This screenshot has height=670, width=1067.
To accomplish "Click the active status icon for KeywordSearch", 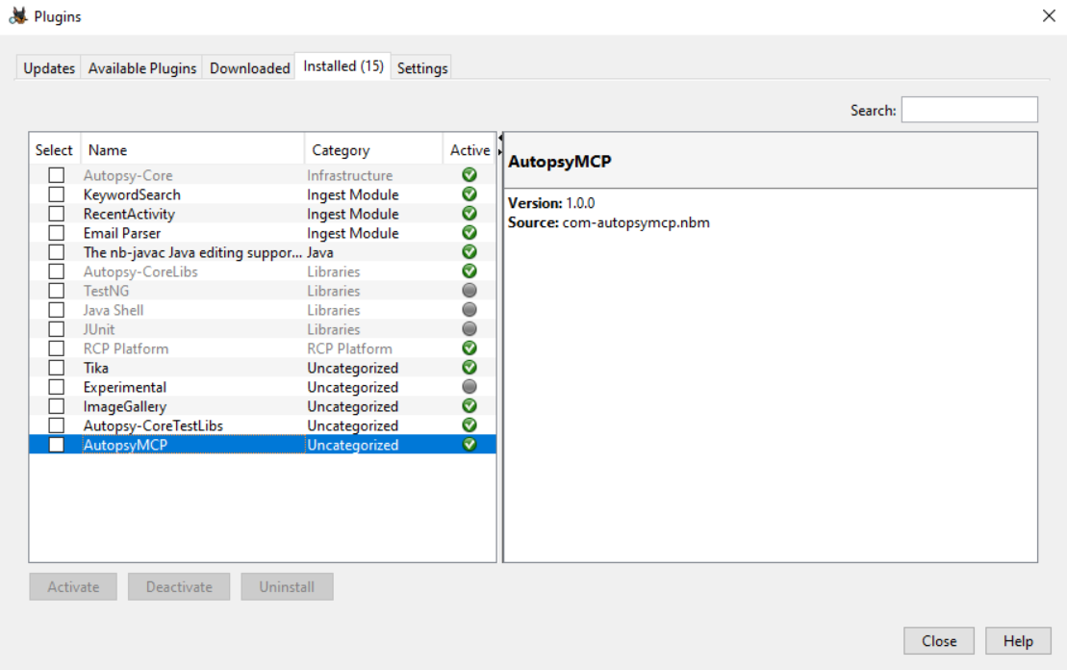I will click(469, 194).
